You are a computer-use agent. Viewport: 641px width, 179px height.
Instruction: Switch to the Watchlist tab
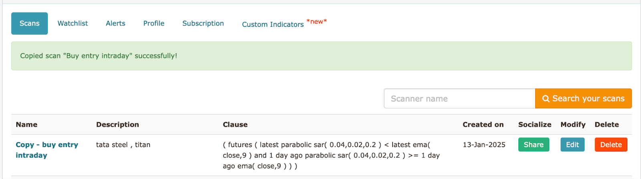pyautogui.click(x=73, y=24)
